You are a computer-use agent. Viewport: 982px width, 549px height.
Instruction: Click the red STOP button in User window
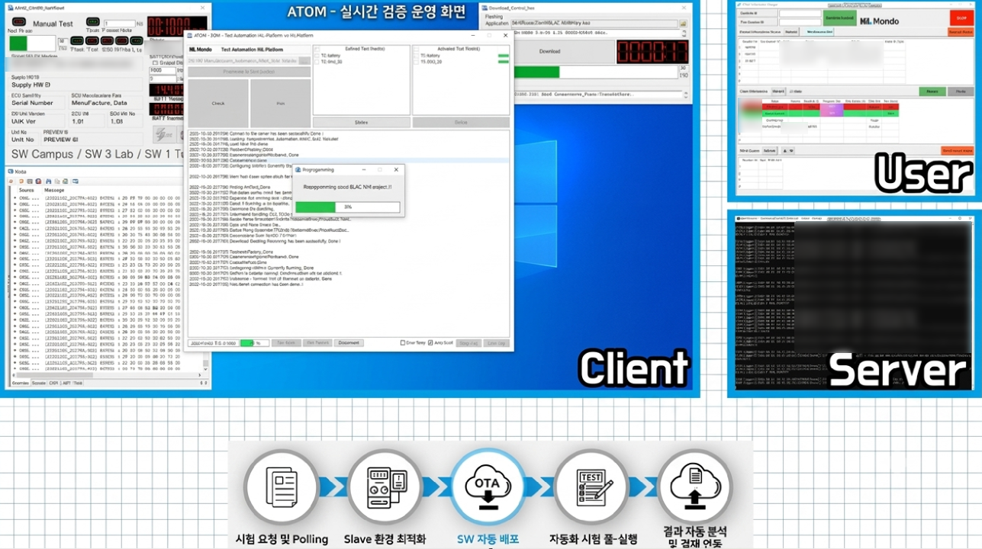coord(961,18)
